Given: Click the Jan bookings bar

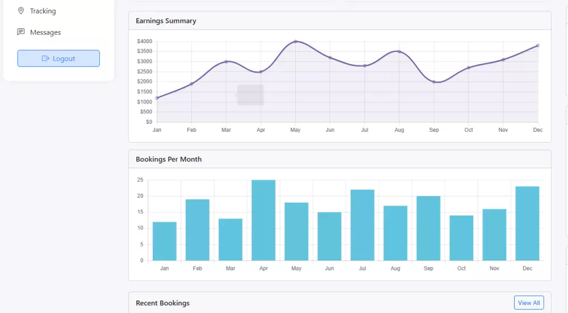Looking at the screenshot, I should coord(165,241).
